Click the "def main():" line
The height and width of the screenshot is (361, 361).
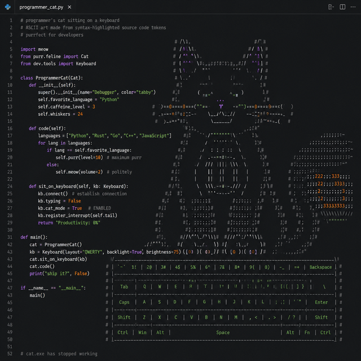[x=34, y=237]
